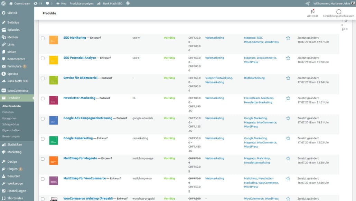Open the Plugins sidebar menu
The height and width of the screenshot is (201, 356).
pos(12,169)
